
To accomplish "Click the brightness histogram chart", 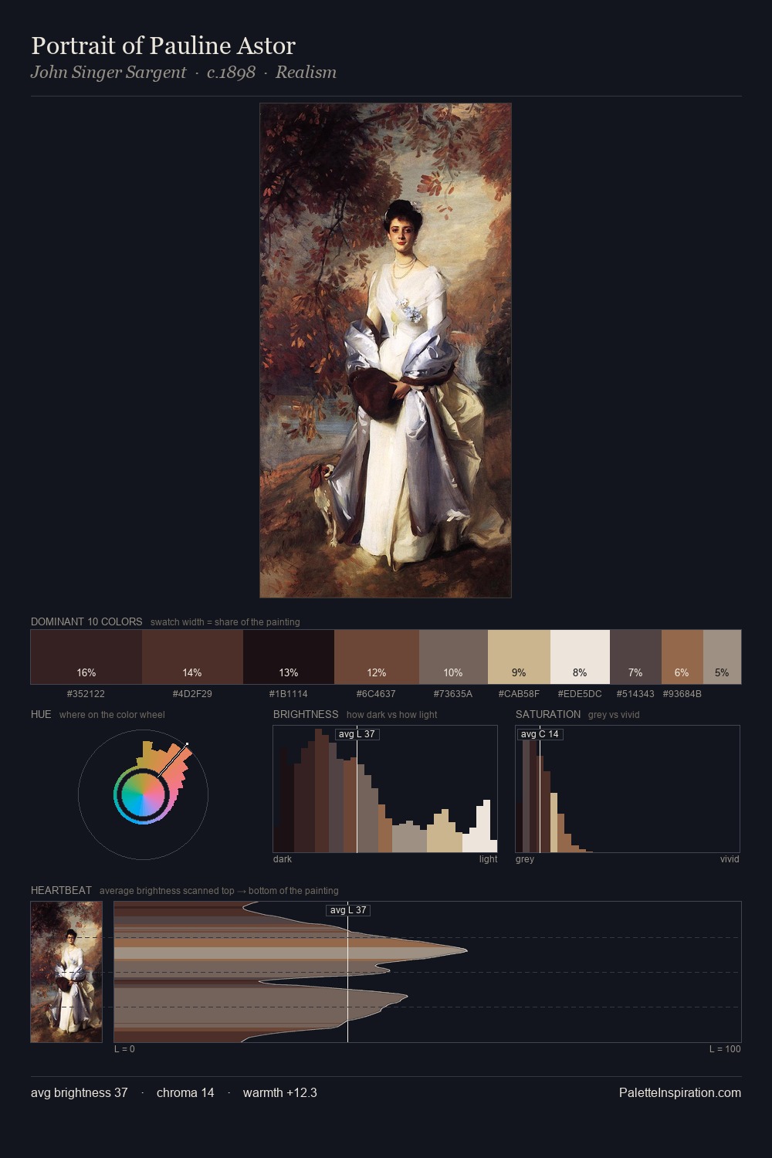I will tap(385, 789).
